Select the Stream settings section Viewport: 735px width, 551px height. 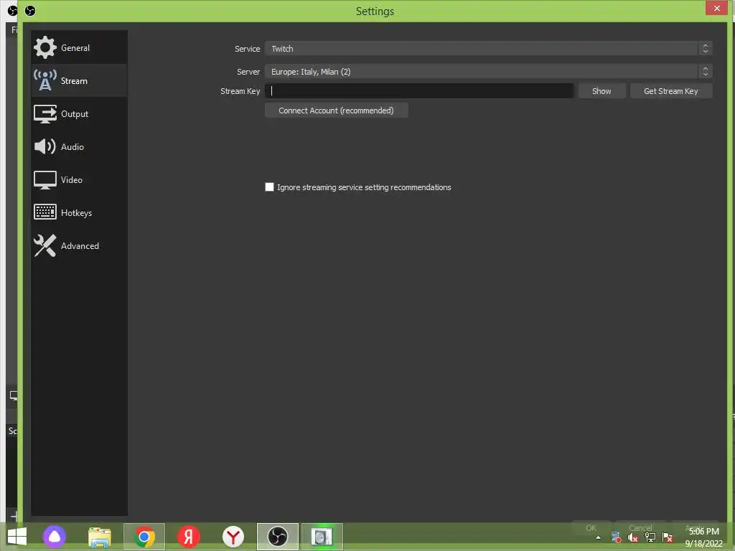[x=79, y=80]
